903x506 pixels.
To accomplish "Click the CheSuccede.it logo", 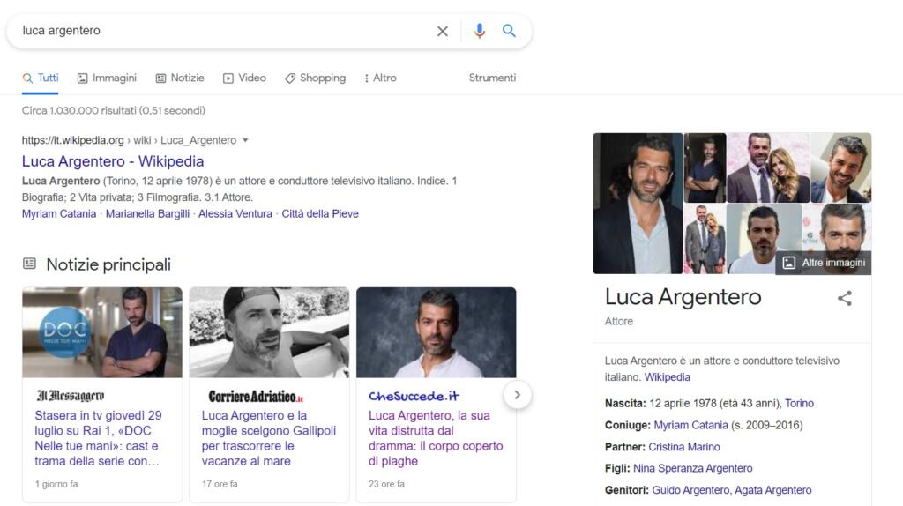I will pyautogui.click(x=414, y=396).
